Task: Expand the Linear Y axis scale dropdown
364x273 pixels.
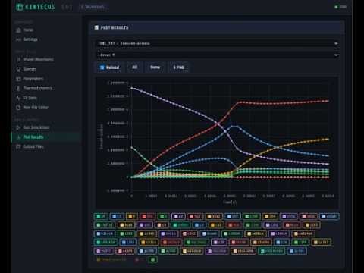Action: click(x=218, y=55)
